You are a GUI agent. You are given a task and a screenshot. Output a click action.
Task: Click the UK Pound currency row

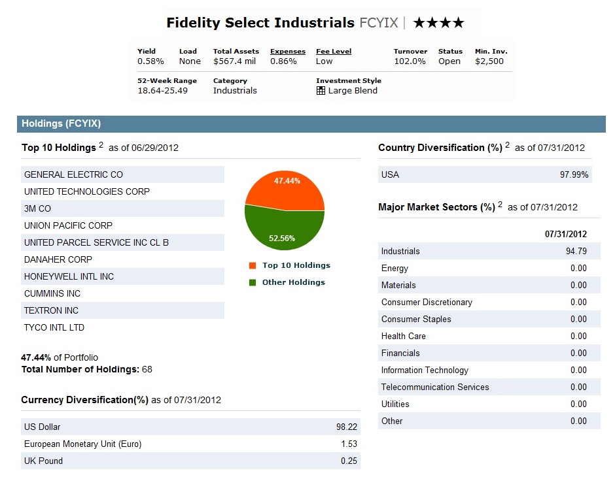[x=190, y=461]
